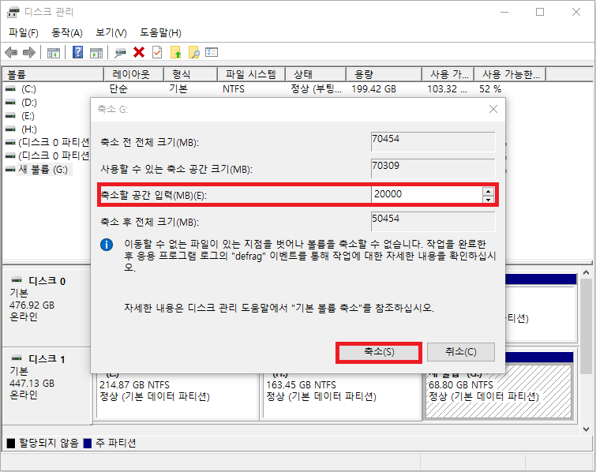Click the NTFS file system cell for C:
The height and width of the screenshot is (472, 596).
click(x=234, y=89)
